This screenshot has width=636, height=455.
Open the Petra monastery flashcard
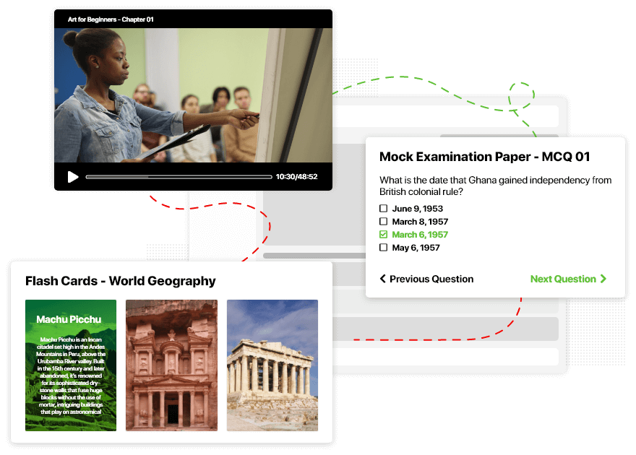click(171, 365)
